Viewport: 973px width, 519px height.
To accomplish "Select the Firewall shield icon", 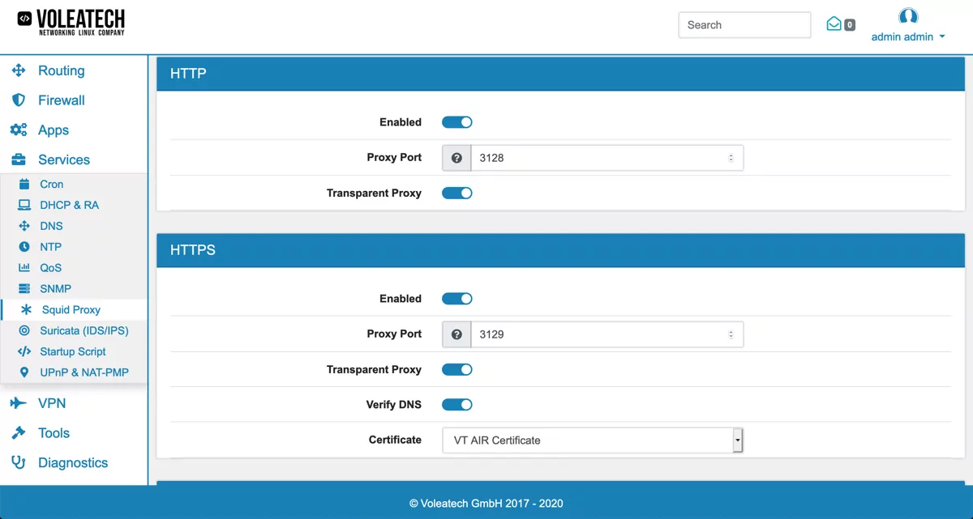I will click(18, 100).
